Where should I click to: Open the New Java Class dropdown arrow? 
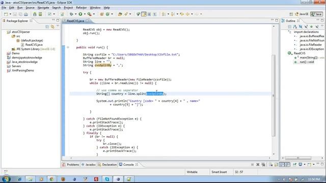tap(112, 14)
